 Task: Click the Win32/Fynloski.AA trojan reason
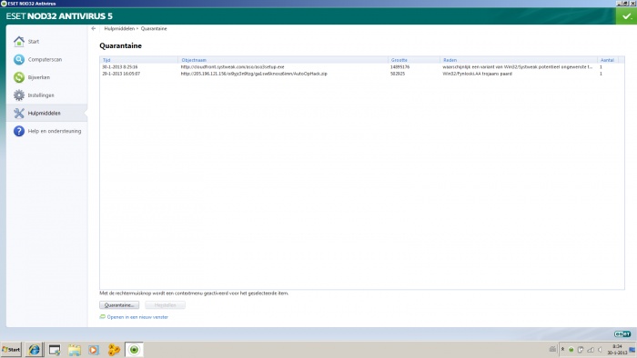[477, 74]
